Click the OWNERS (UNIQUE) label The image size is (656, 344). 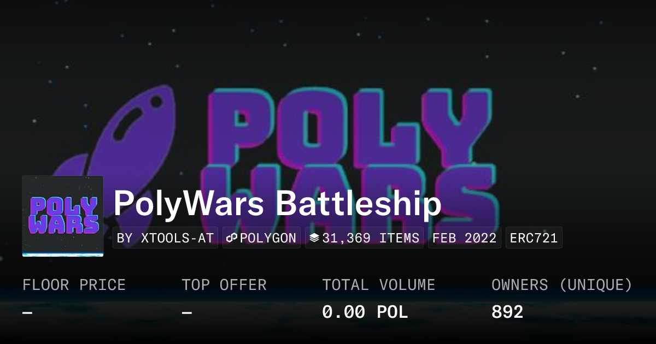point(562,285)
